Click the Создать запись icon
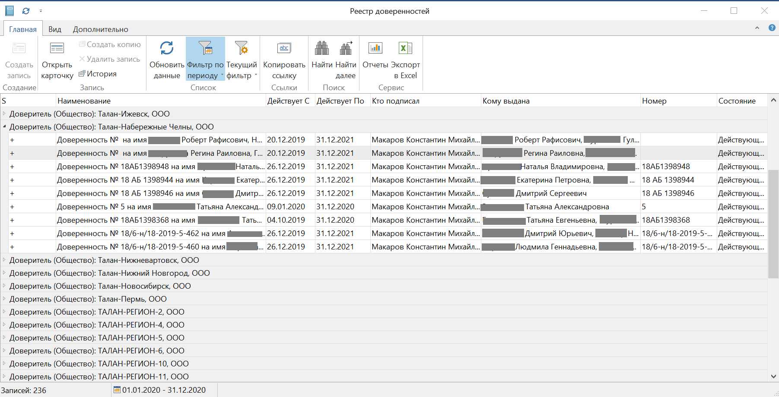 [x=19, y=48]
